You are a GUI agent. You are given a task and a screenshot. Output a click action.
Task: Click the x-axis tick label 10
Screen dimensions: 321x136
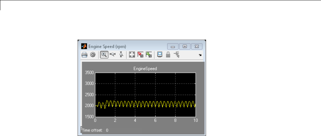195,120
